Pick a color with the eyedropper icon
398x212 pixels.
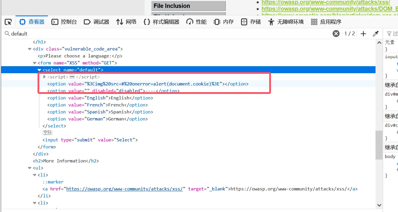point(376,34)
